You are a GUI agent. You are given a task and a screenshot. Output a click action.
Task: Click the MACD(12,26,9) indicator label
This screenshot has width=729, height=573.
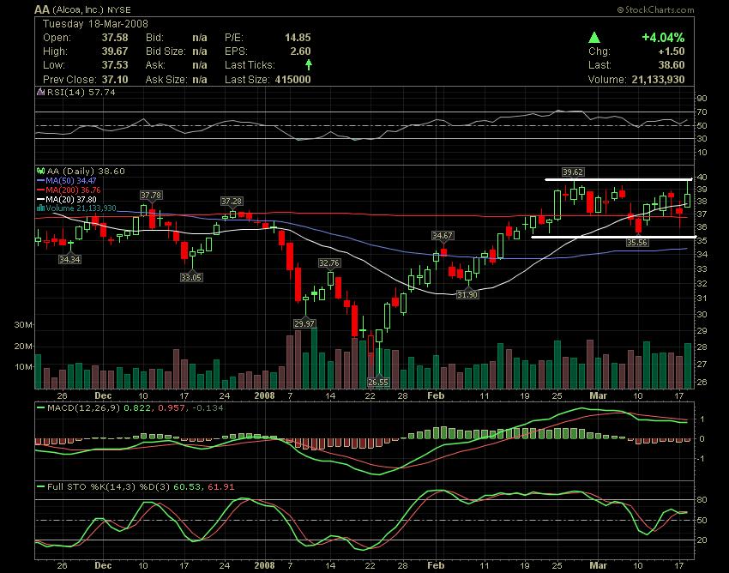[84, 408]
